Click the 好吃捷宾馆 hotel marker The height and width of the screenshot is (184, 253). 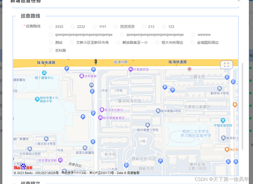click(x=130, y=69)
